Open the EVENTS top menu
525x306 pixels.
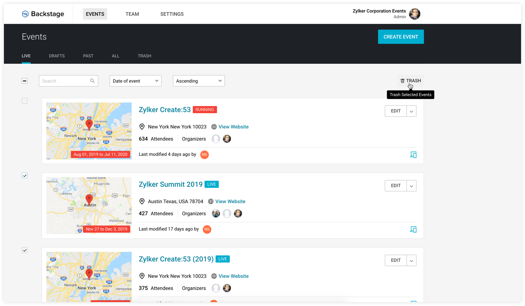tap(95, 14)
